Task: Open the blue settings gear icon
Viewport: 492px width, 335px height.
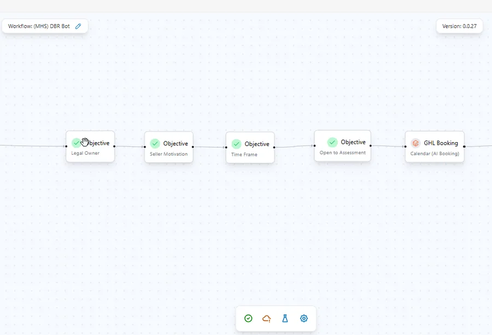Action: (304, 319)
